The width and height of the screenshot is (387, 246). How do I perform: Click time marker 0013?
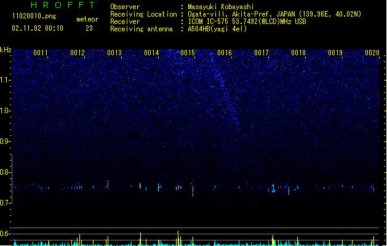click(x=114, y=53)
